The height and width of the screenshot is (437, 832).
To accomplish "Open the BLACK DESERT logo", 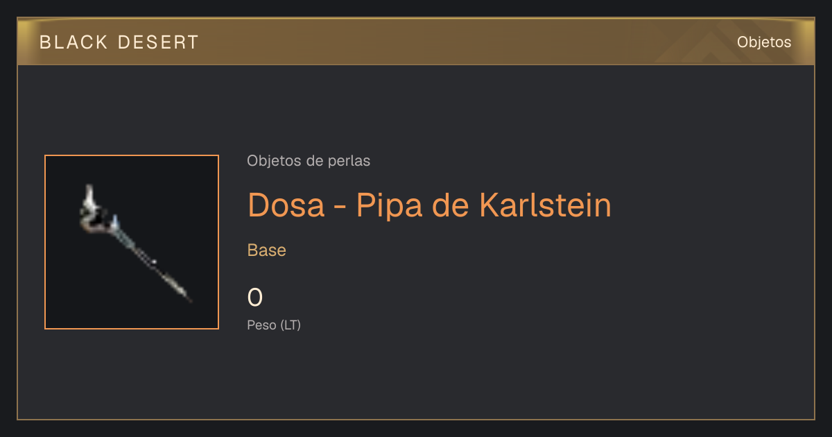I will (x=119, y=42).
